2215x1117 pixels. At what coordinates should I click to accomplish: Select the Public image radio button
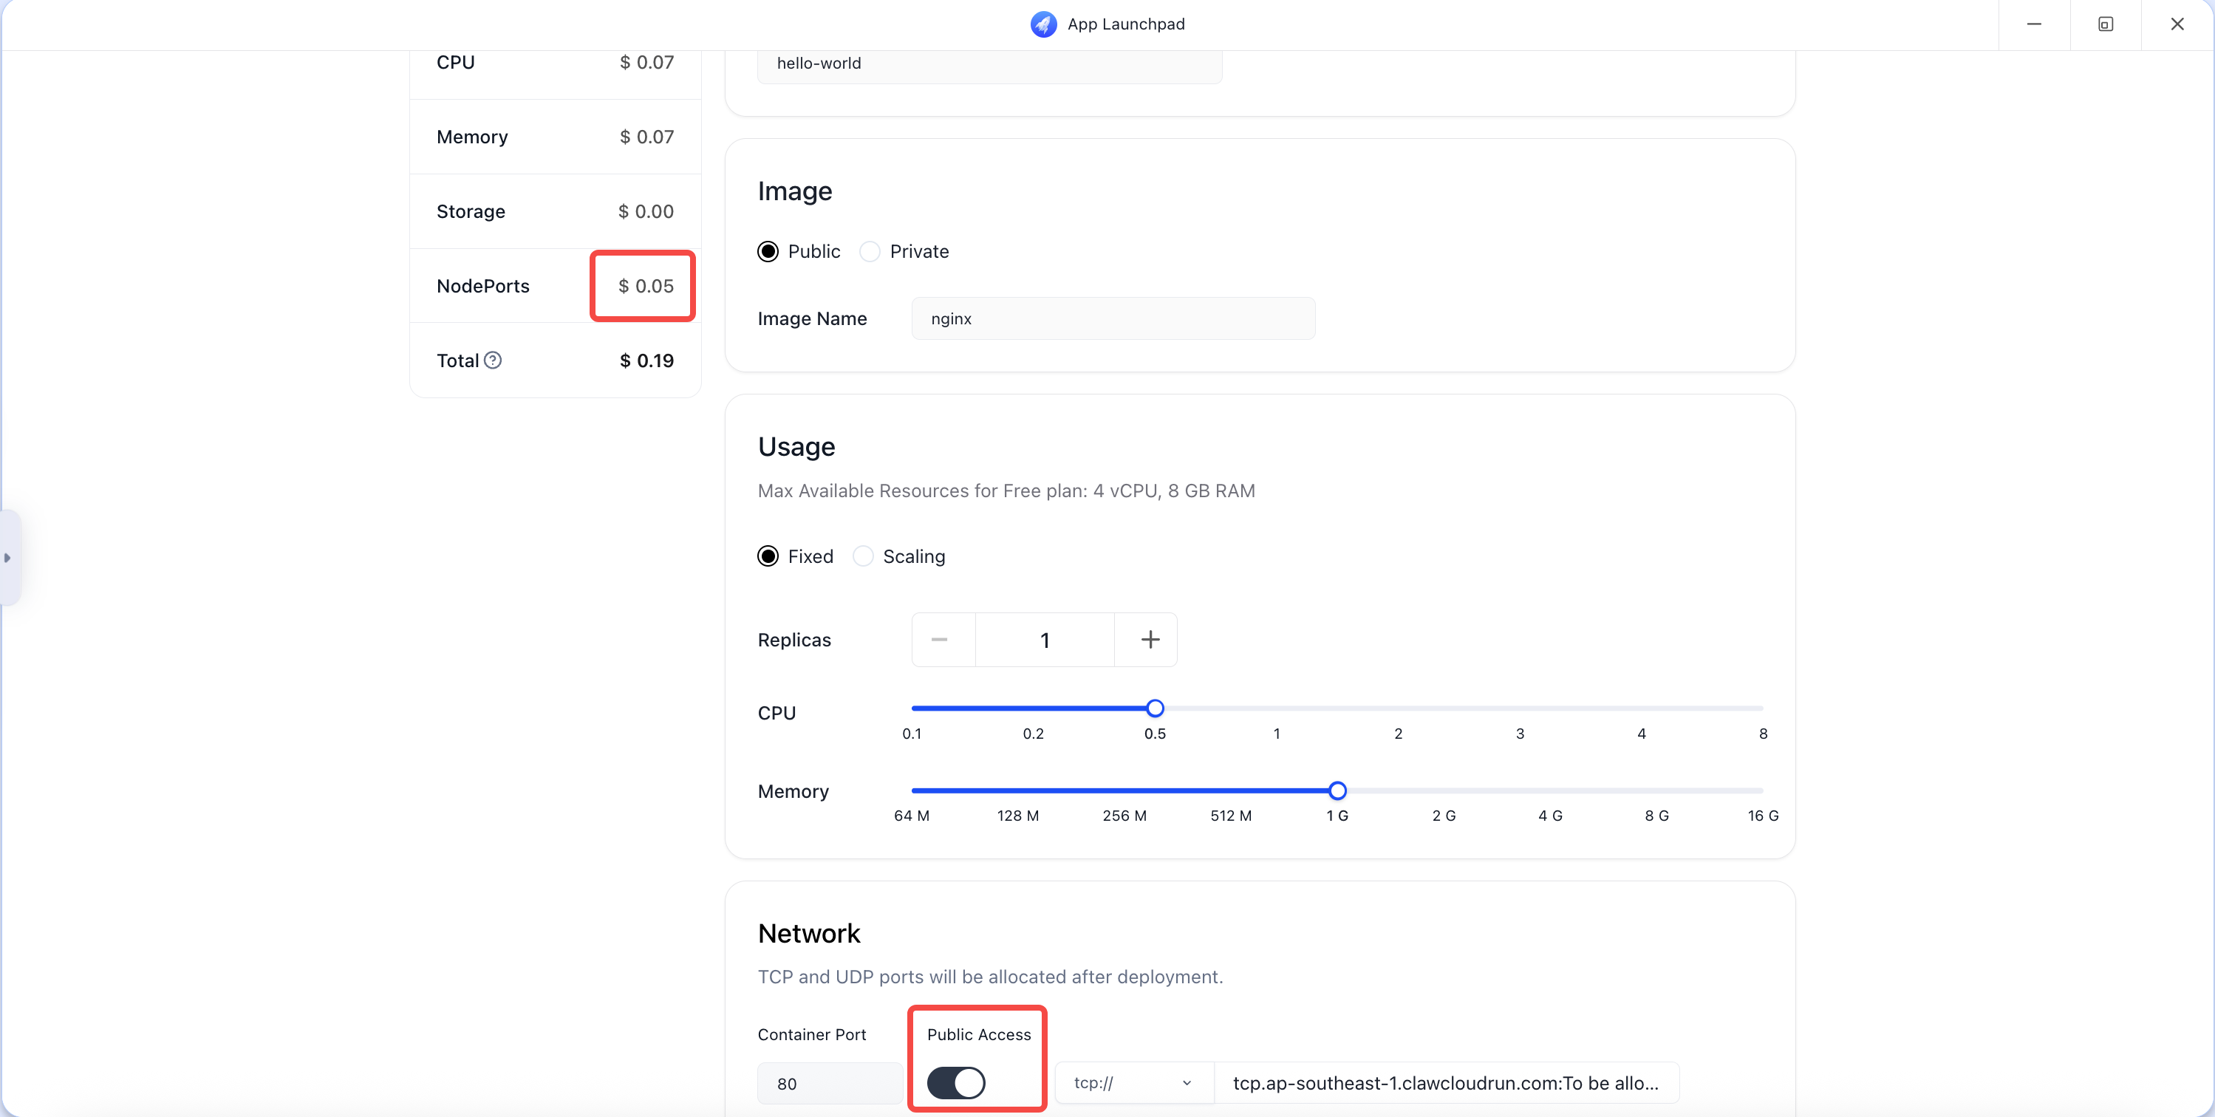(x=768, y=251)
